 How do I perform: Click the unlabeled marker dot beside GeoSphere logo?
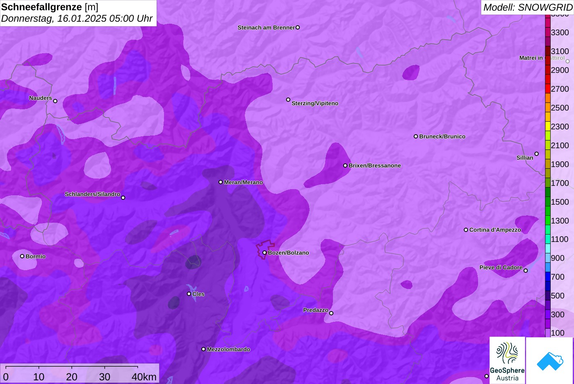pyautogui.click(x=487, y=376)
